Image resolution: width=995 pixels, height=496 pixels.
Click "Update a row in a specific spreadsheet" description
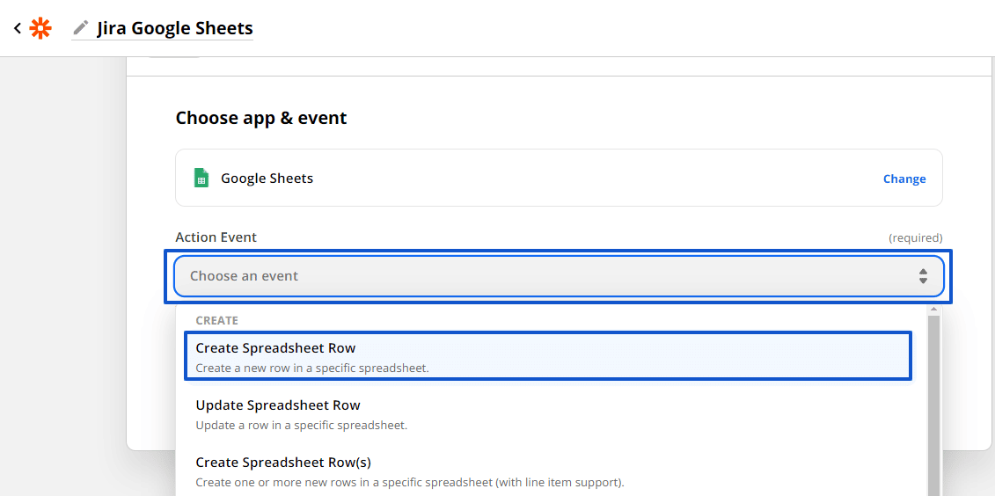tap(302, 425)
